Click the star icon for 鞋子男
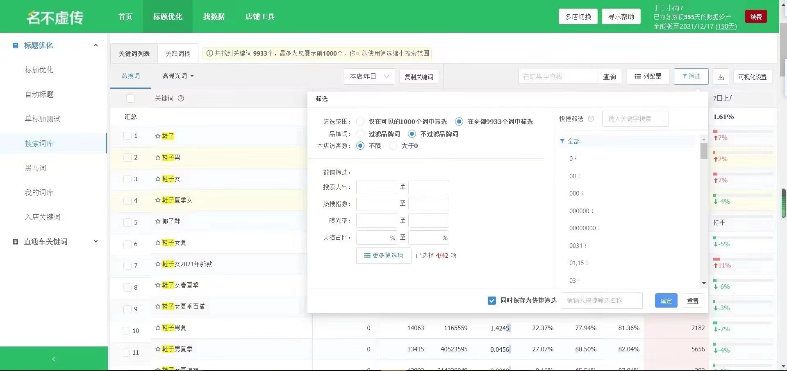The image size is (787, 371). coord(158,157)
